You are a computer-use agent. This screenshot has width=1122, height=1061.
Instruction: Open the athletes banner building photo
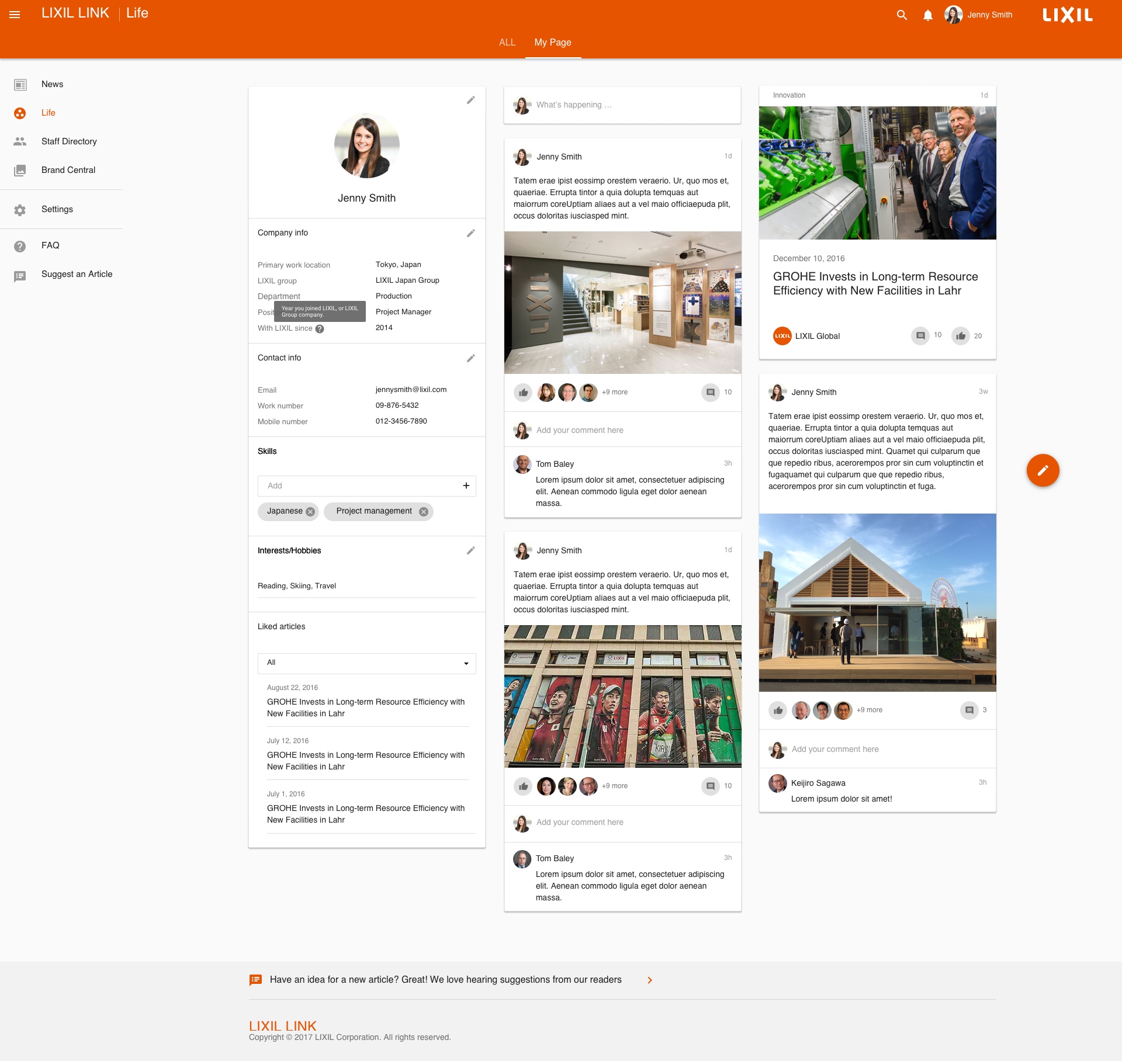point(622,696)
